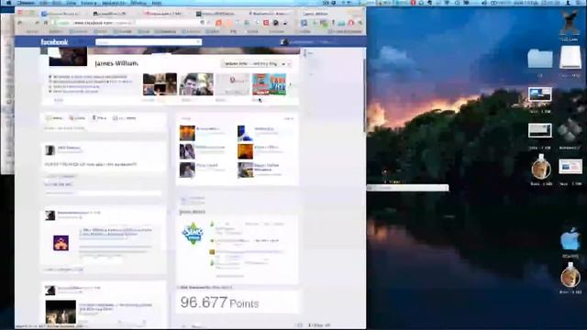The height and width of the screenshot is (330, 587).
Task: Click the browser window vertical scrollbar
Action: coord(364,95)
